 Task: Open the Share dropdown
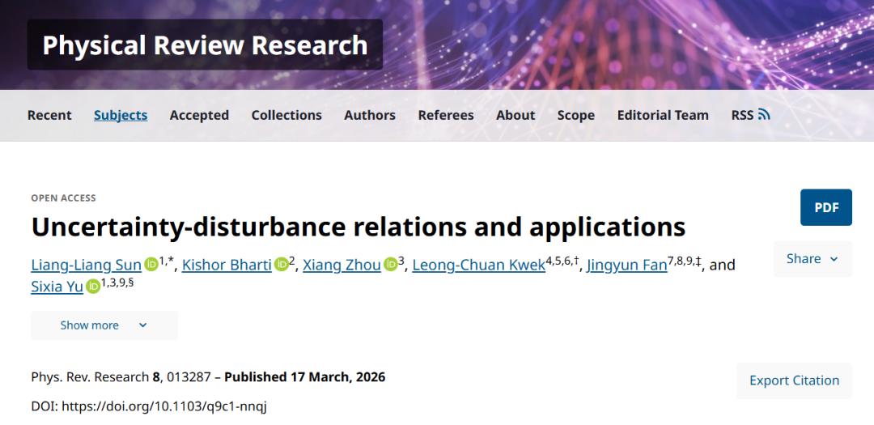pyautogui.click(x=812, y=259)
